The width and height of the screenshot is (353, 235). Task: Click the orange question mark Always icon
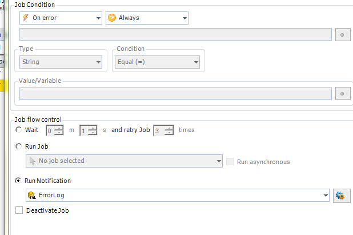tap(112, 18)
